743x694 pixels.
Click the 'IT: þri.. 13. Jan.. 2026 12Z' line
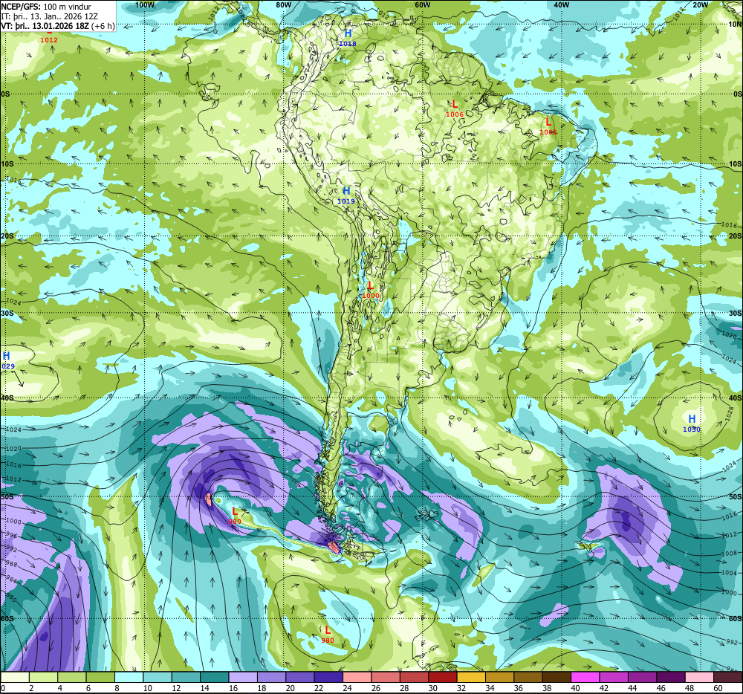[x=49, y=16]
